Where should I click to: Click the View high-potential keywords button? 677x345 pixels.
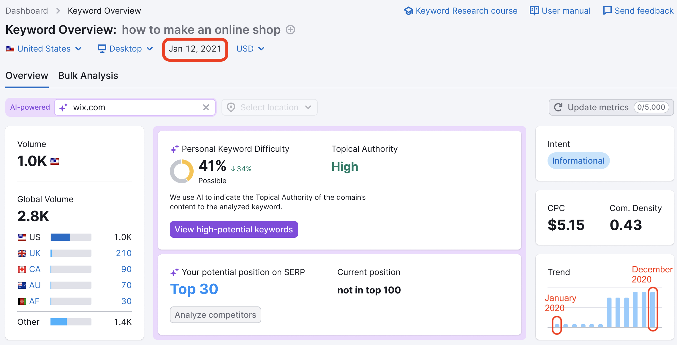(234, 229)
